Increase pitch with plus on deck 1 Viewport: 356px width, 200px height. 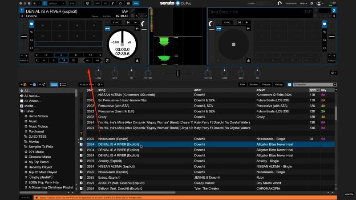pyautogui.click(x=26, y=56)
